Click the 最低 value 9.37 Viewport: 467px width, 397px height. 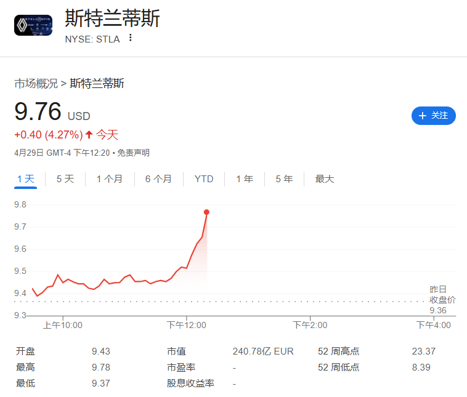tap(100, 383)
